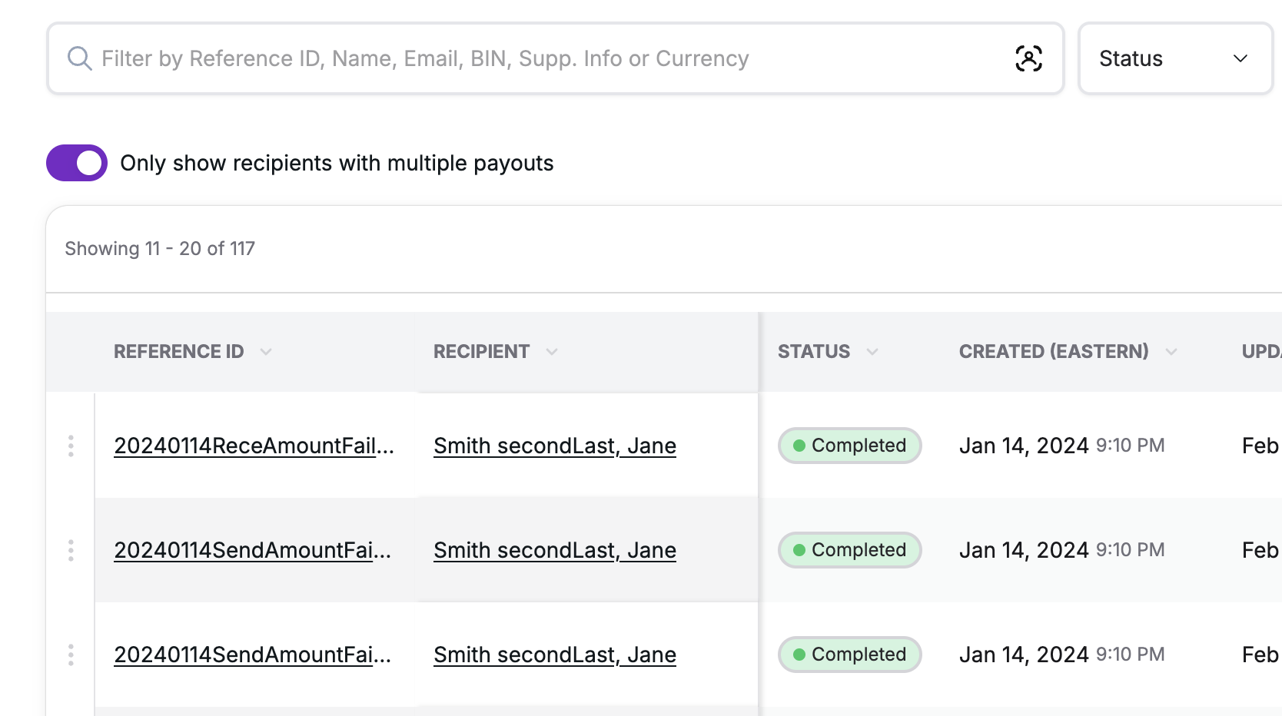Open first row Smith secondLast, Jane recipient
Screen dimensions: 1282x716
coord(554,446)
